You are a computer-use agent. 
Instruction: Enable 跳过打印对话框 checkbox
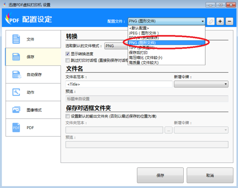(67, 61)
